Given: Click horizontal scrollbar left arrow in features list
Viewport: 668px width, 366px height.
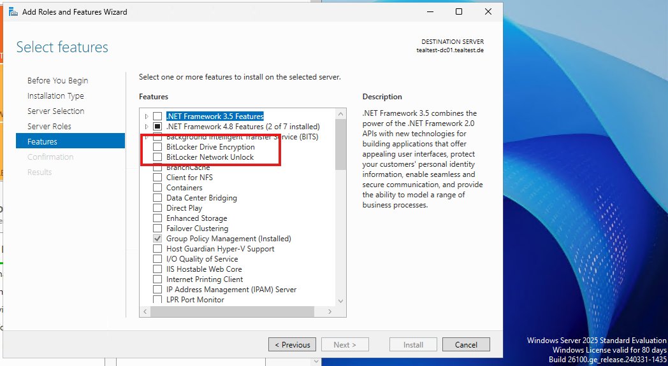Looking at the screenshot, I should (x=145, y=311).
